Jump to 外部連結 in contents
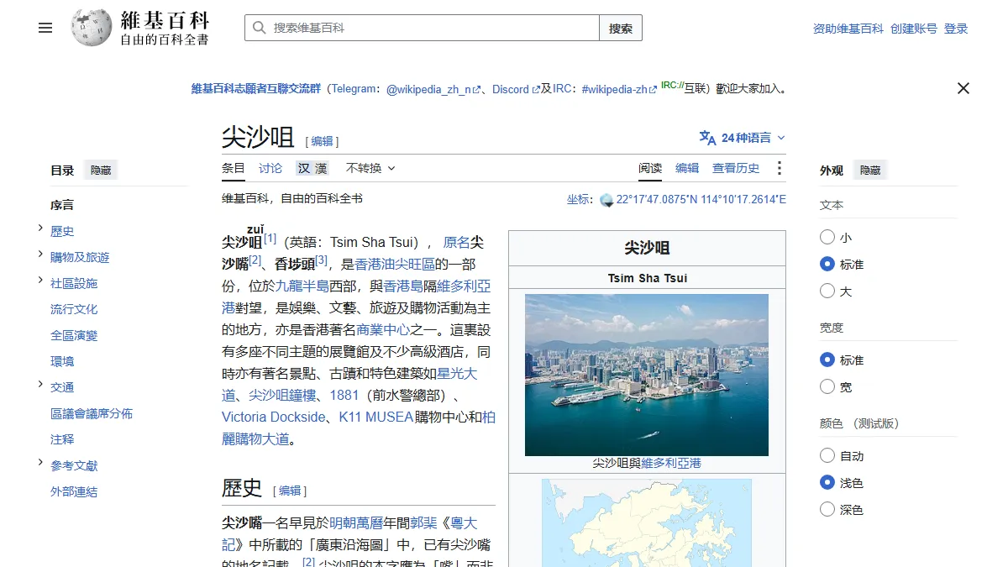Screen dimensions: 1008x567 [74, 491]
